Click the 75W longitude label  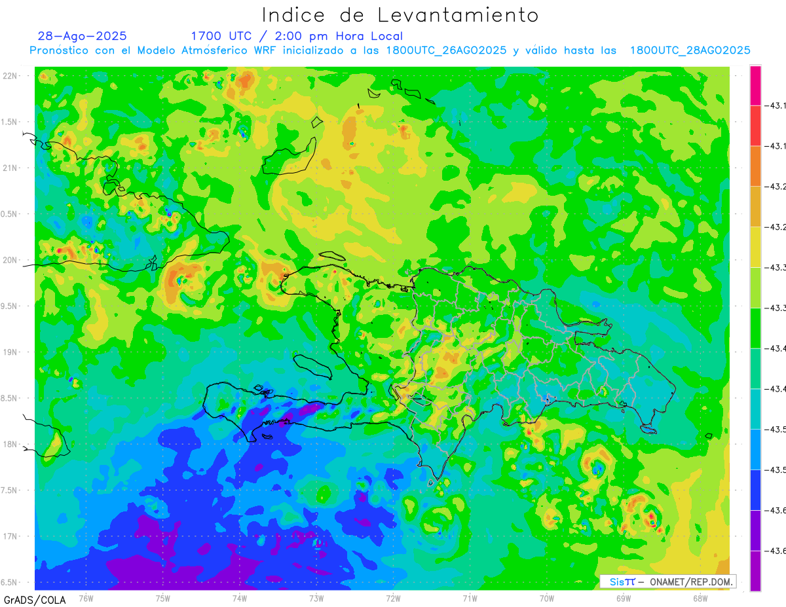[x=163, y=598]
